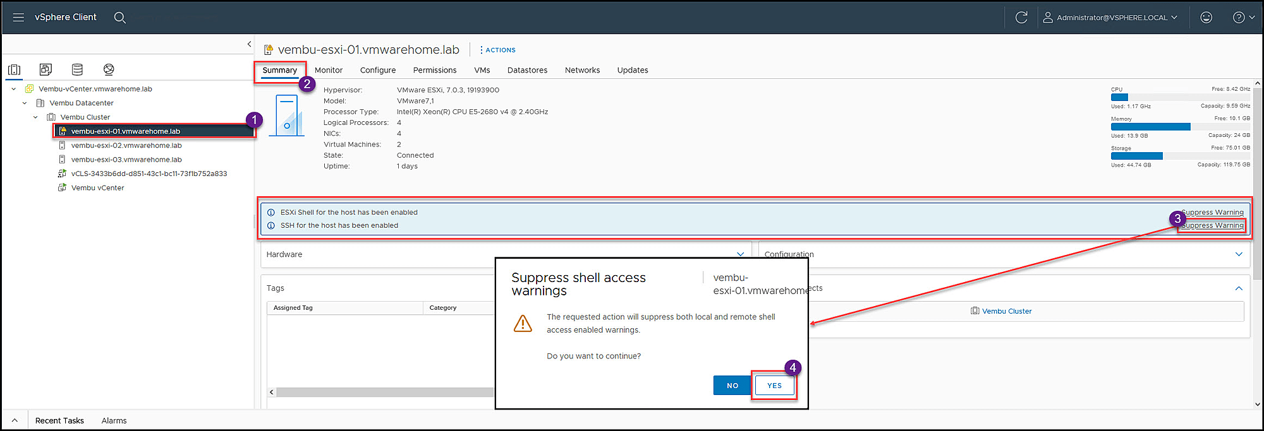Open the Recent Tasks tab
1264x431 pixels.
tap(59, 421)
